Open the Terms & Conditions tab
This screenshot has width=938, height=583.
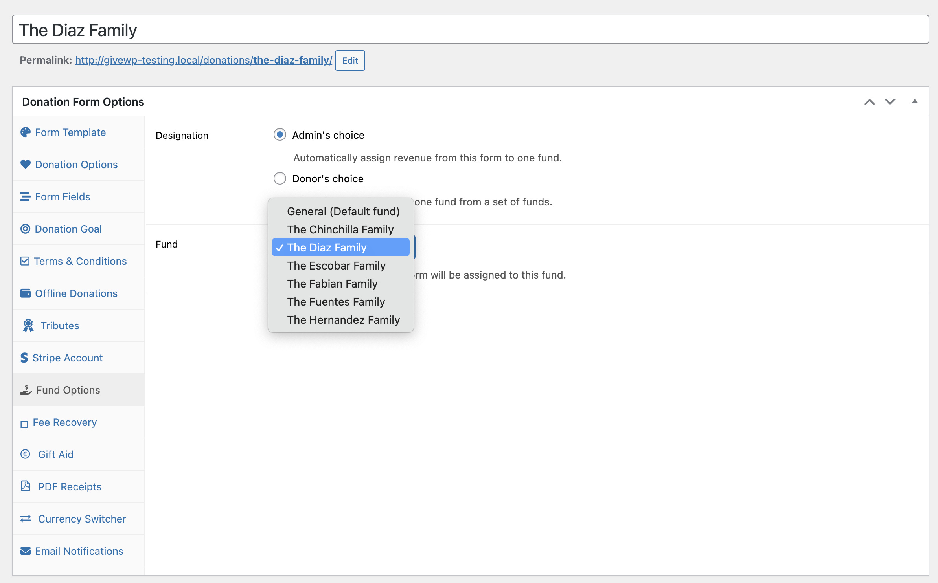point(79,261)
